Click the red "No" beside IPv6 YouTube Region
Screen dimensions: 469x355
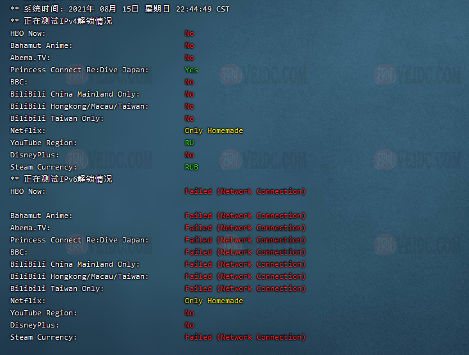point(189,313)
